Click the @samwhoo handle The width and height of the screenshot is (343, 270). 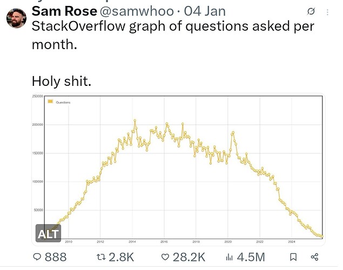(136, 11)
